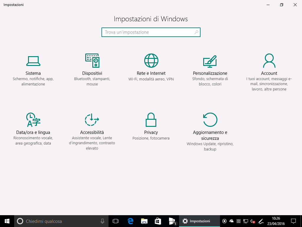Open the Action Center notifications icon
The image size is (302, 227).
pyautogui.click(x=293, y=221)
